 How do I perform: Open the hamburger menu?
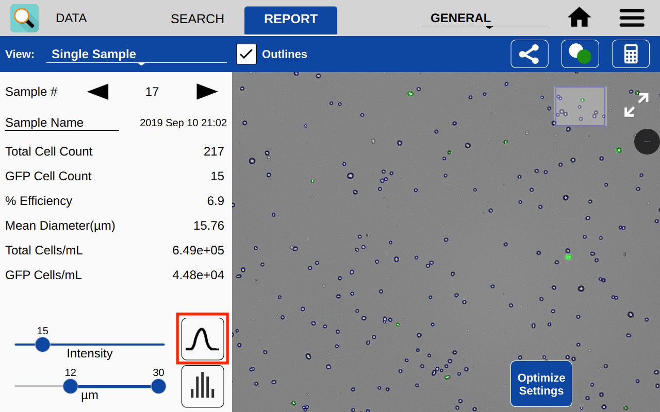(632, 18)
